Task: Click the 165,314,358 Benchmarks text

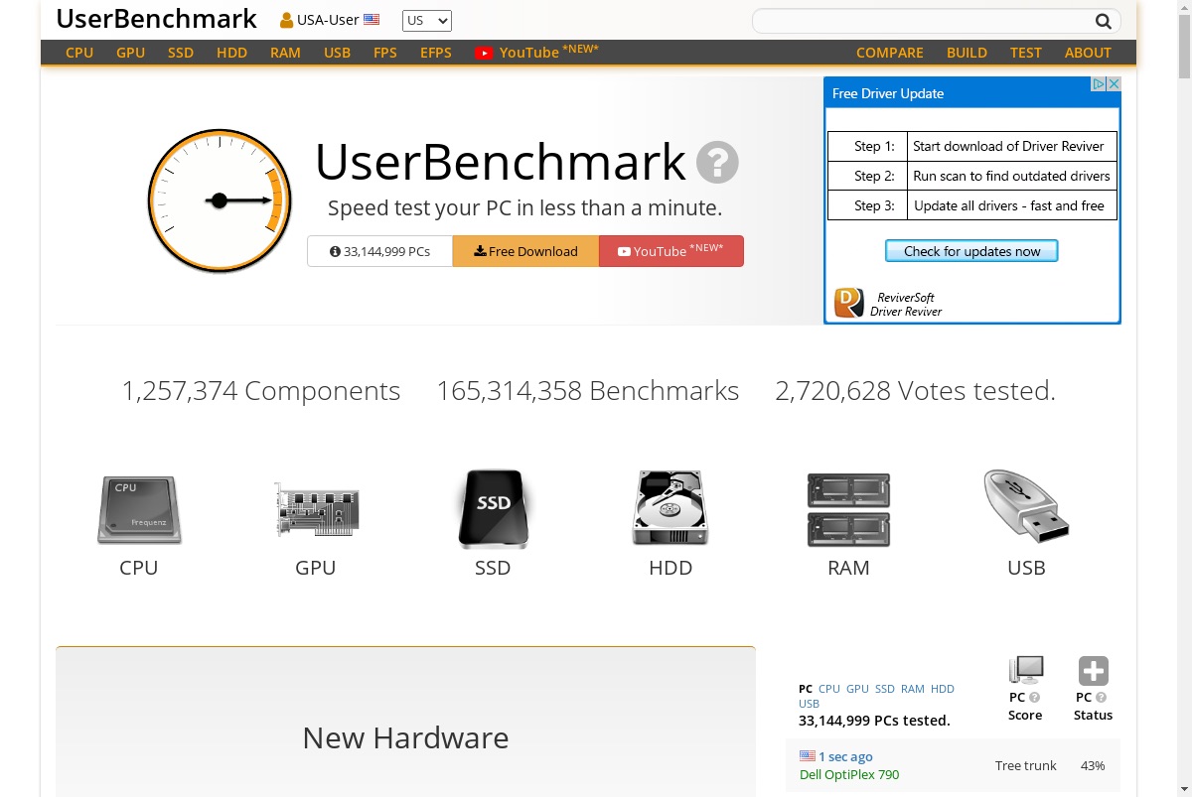Action: [x=588, y=391]
